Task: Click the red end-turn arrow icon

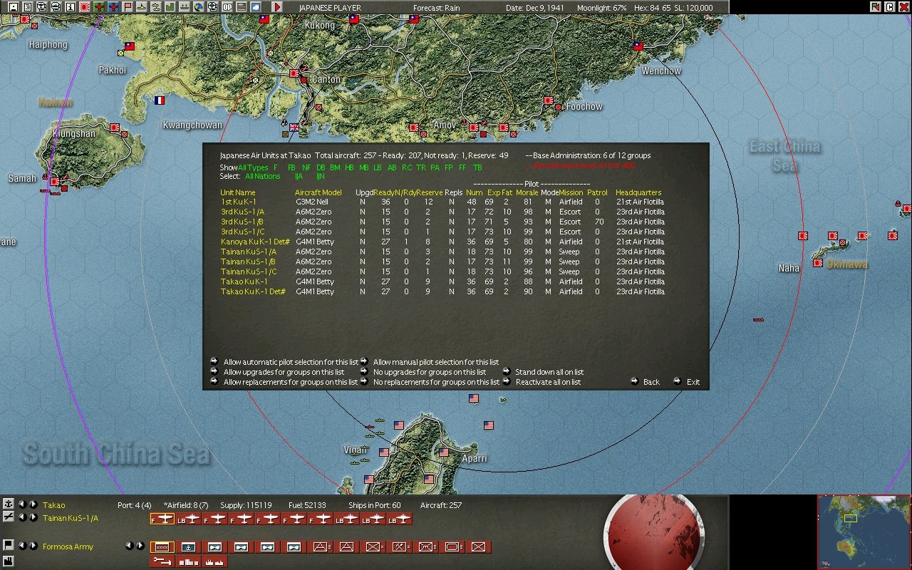Action: point(277,7)
